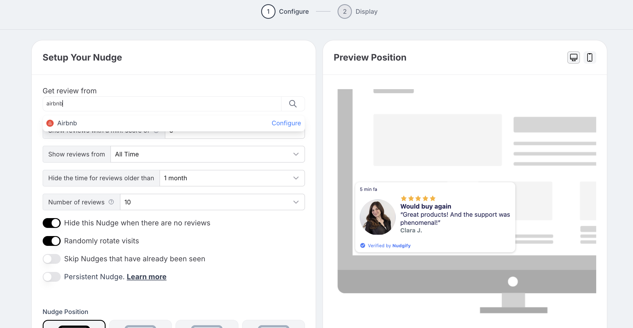Click Configure link next to Airbnb
Image resolution: width=633 pixels, height=328 pixels.
tap(286, 123)
